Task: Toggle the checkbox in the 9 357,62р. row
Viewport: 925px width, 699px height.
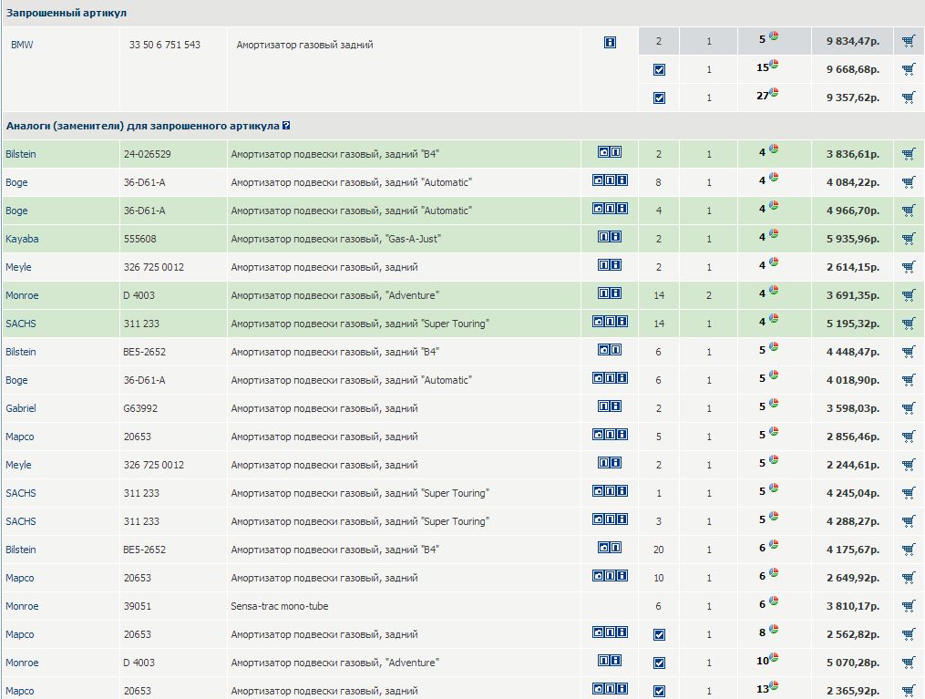Action: point(660,98)
